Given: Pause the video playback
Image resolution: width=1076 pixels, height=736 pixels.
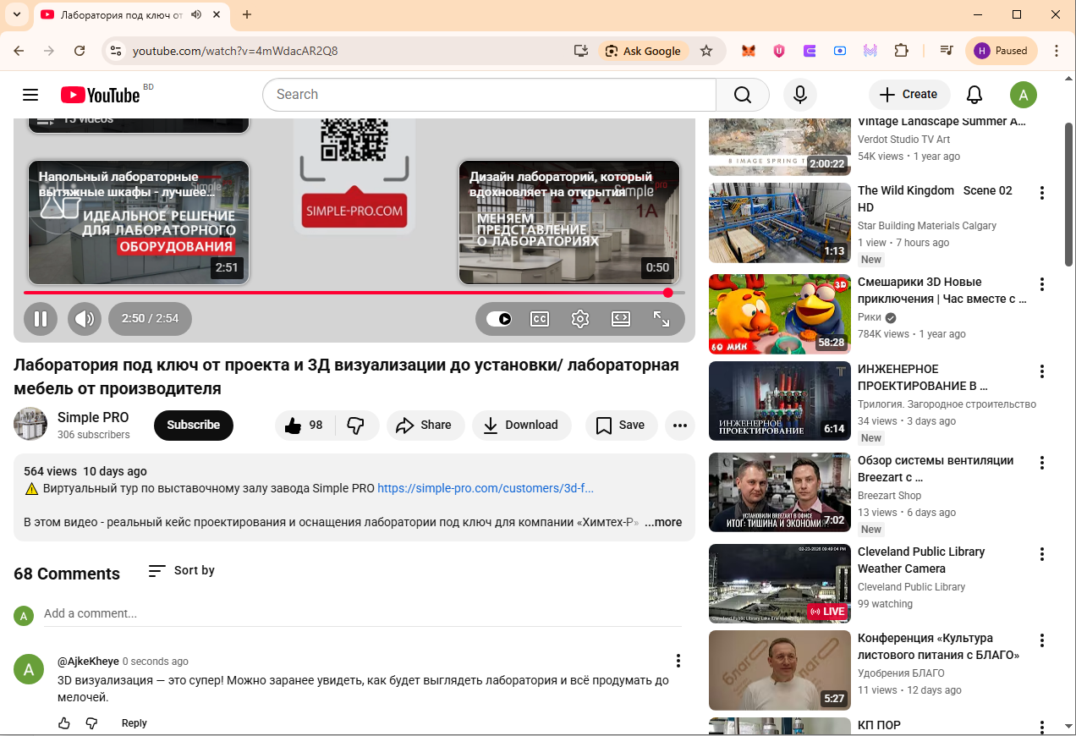Looking at the screenshot, I should click(x=40, y=319).
